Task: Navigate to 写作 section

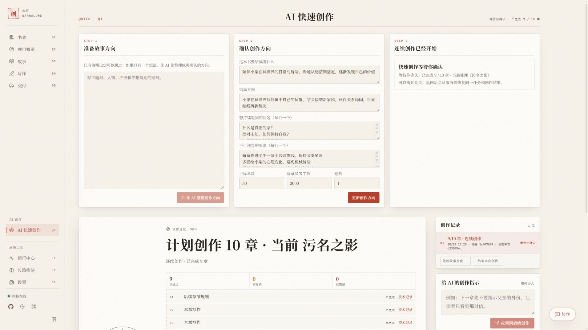Action: 32,73
